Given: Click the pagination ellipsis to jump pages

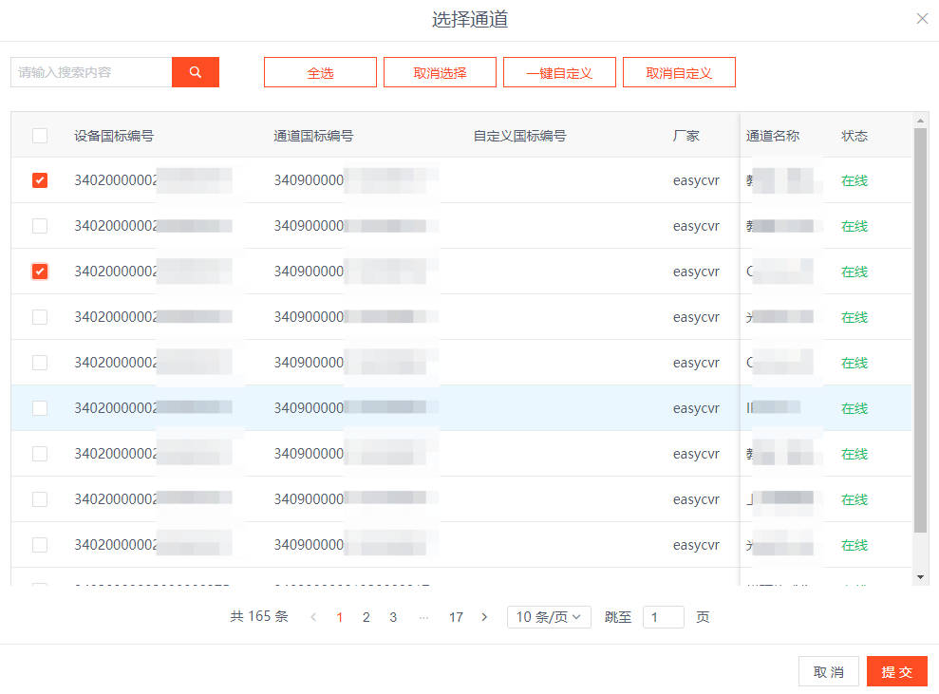Looking at the screenshot, I should (x=424, y=617).
